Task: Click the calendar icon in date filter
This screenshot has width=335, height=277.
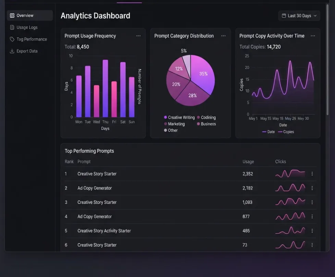Action: pyautogui.click(x=284, y=16)
